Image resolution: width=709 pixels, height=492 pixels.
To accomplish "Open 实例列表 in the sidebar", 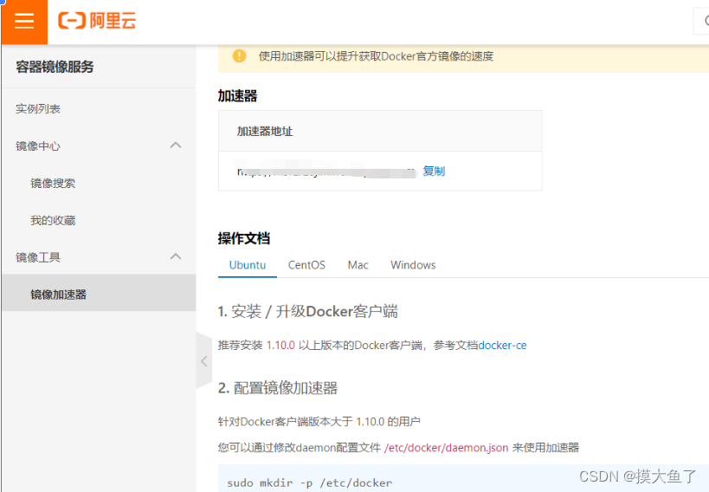I will pos(38,108).
